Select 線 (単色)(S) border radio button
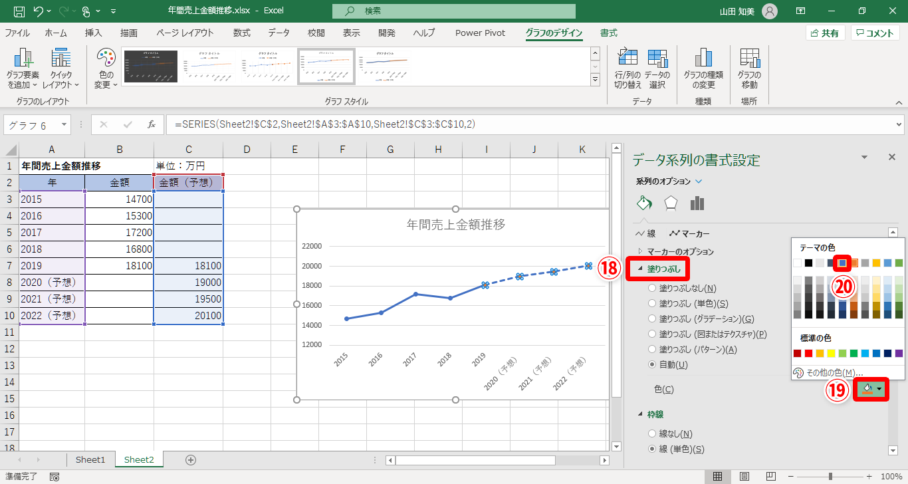The image size is (908, 484). point(653,449)
